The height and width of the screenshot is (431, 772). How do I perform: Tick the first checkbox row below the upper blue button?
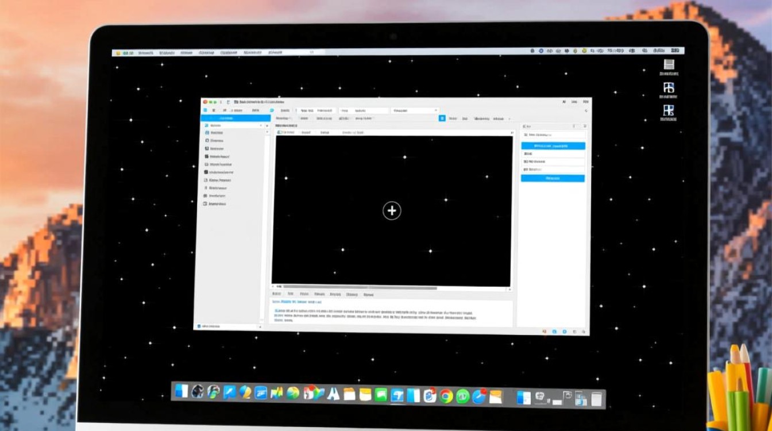coord(525,154)
